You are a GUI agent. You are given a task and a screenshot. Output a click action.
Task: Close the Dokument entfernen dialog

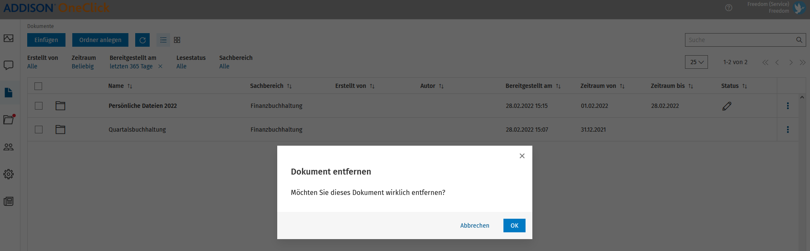(522, 156)
